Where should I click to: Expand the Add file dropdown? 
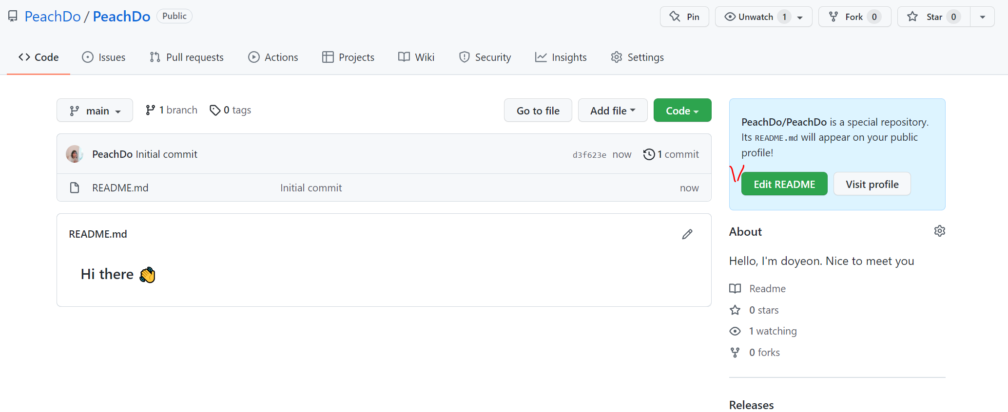pos(613,111)
